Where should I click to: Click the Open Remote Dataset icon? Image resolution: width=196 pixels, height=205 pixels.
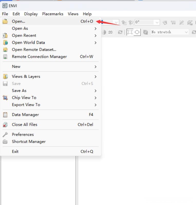tap(5, 49)
